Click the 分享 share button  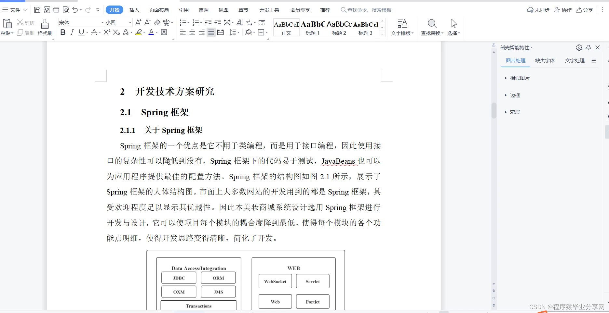coord(585,10)
